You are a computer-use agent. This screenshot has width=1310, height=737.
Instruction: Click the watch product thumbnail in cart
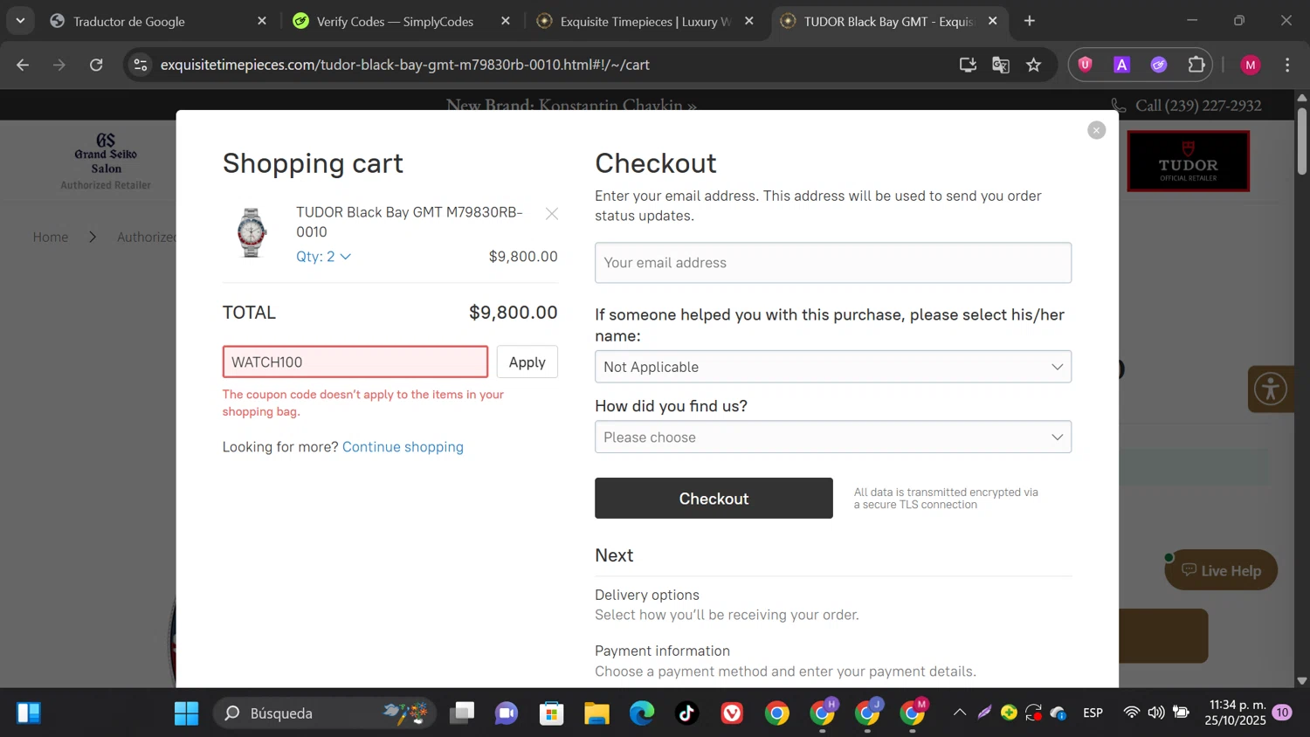252,232
